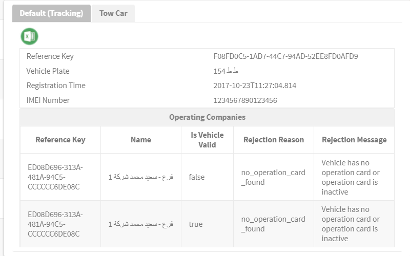
Task: Select the first row company name cell
Action: coord(141,177)
